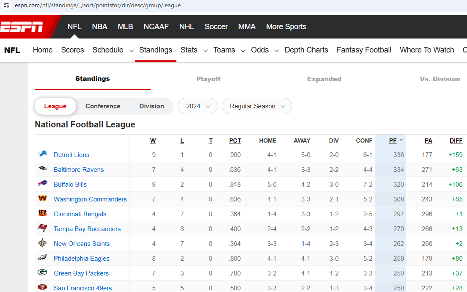Viewport: 467px width, 292px height.
Task: Click the Detroit Lions team logo
Action: click(x=42, y=154)
